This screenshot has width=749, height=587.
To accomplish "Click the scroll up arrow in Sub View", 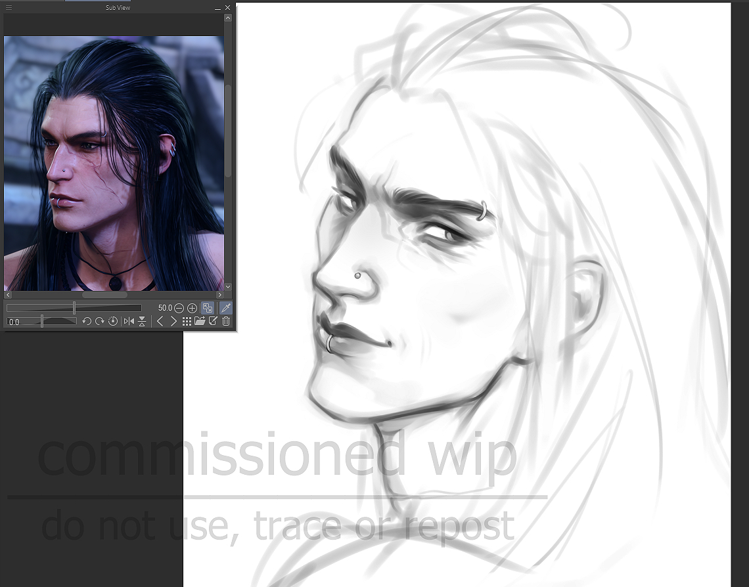I will pyautogui.click(x=228, y=18).
